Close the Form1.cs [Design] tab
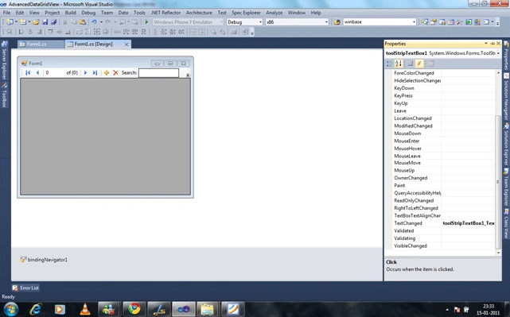Image resolution: width=510 pixels, height=317 pixels. (127, 44)
